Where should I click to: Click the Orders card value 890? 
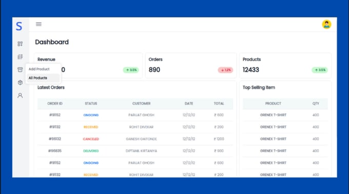tap(154, 70)
